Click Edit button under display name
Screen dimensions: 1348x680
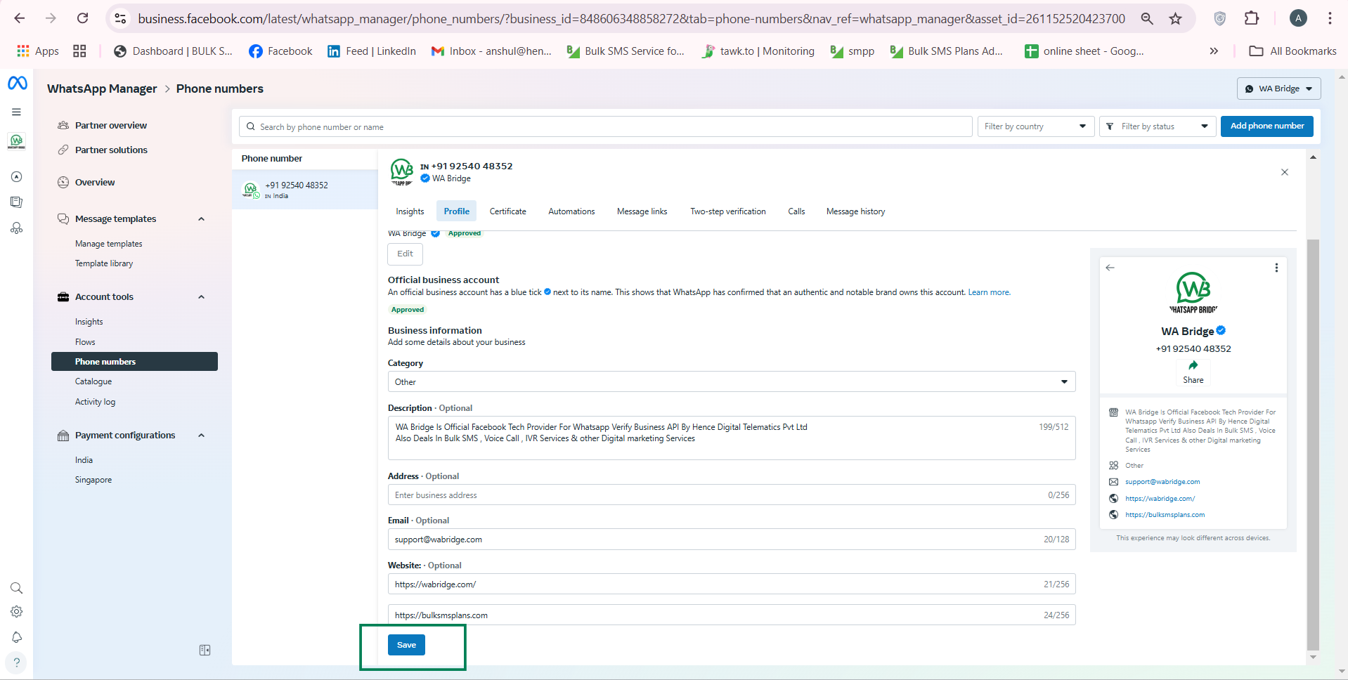click(x=405, y=254)
